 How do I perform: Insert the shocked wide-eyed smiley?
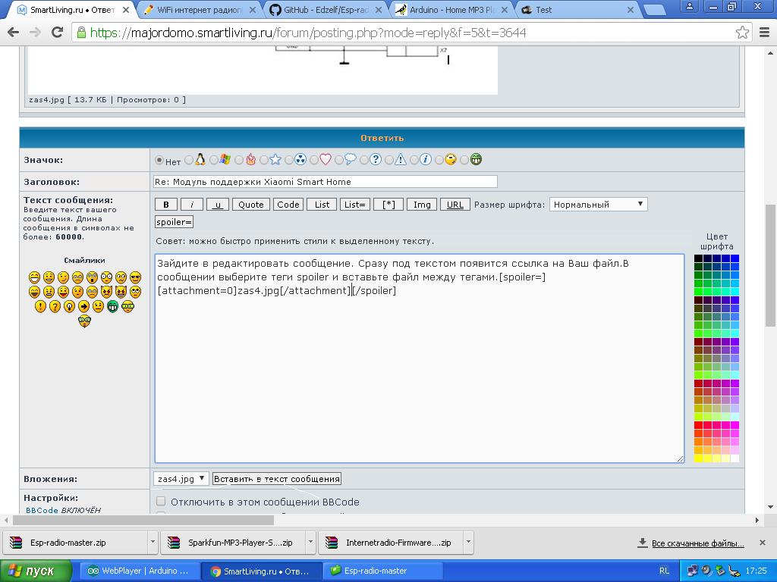click(x=106, y=277)
